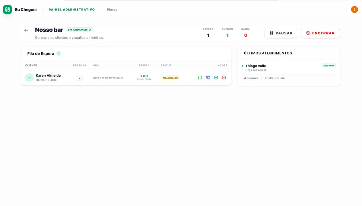
Task: End the queue with the ENCERRAR button
Action: point(320,33)
